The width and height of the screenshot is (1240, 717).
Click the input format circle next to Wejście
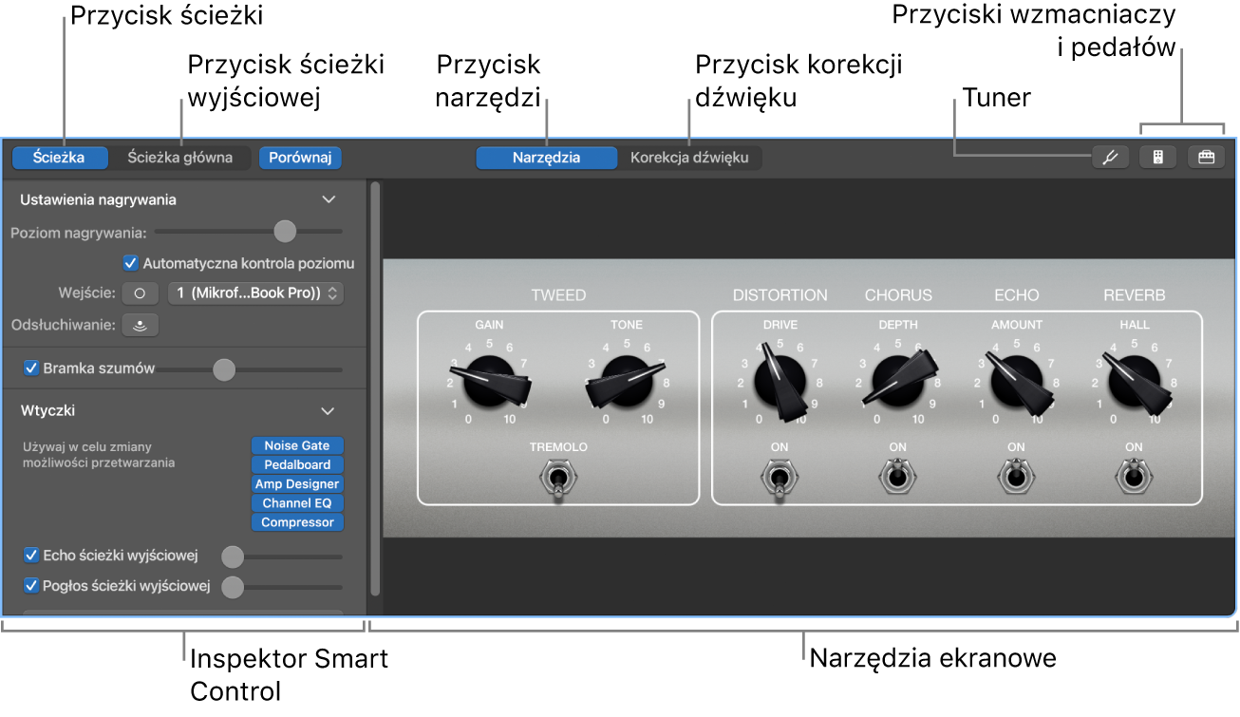point(141,292)
